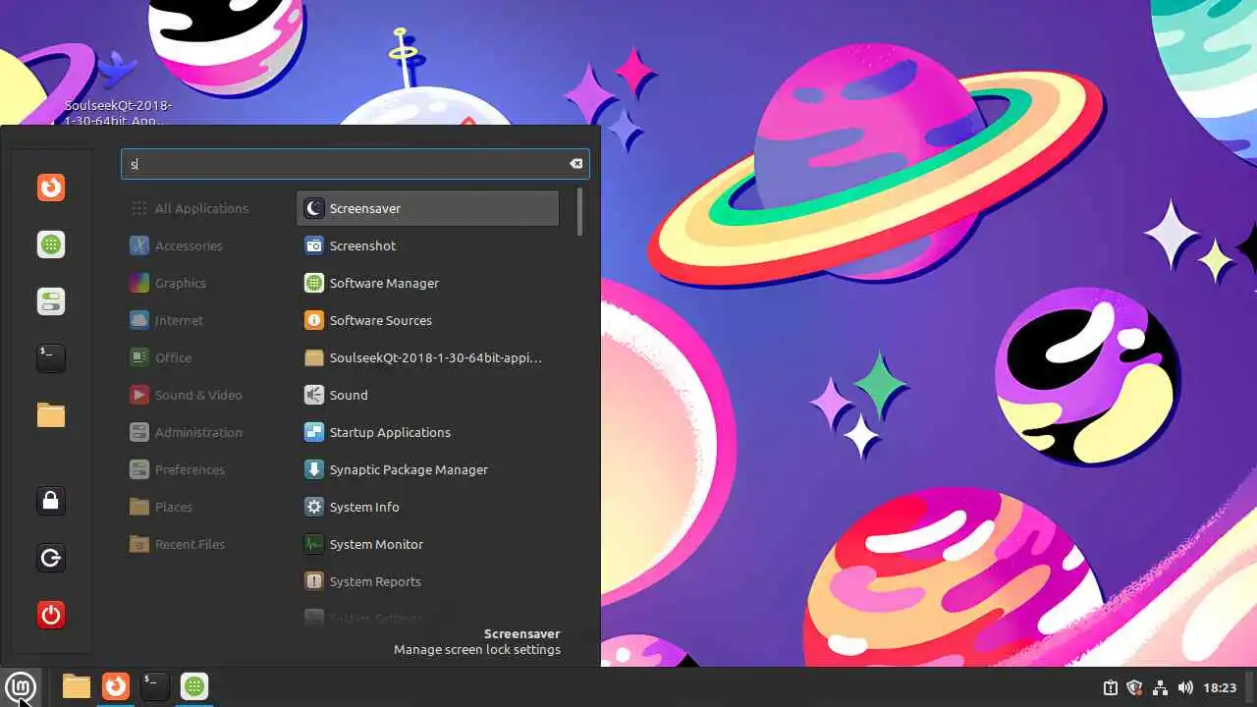This screenshot has height=707, width=1257.
Task: Click the Lock Screen icon in sidebar
Action: tap(51, 501)
